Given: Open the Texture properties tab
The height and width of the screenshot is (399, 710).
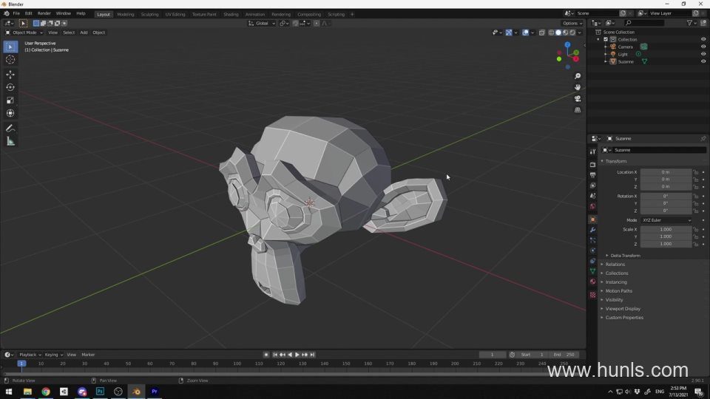Looking at the screenshot, I should [x=592, y=295].
